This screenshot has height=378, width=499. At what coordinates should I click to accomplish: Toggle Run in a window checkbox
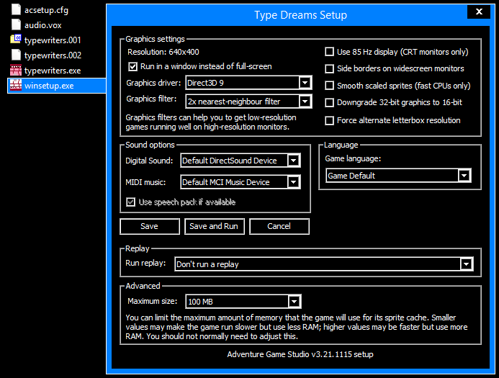(132, 66)
